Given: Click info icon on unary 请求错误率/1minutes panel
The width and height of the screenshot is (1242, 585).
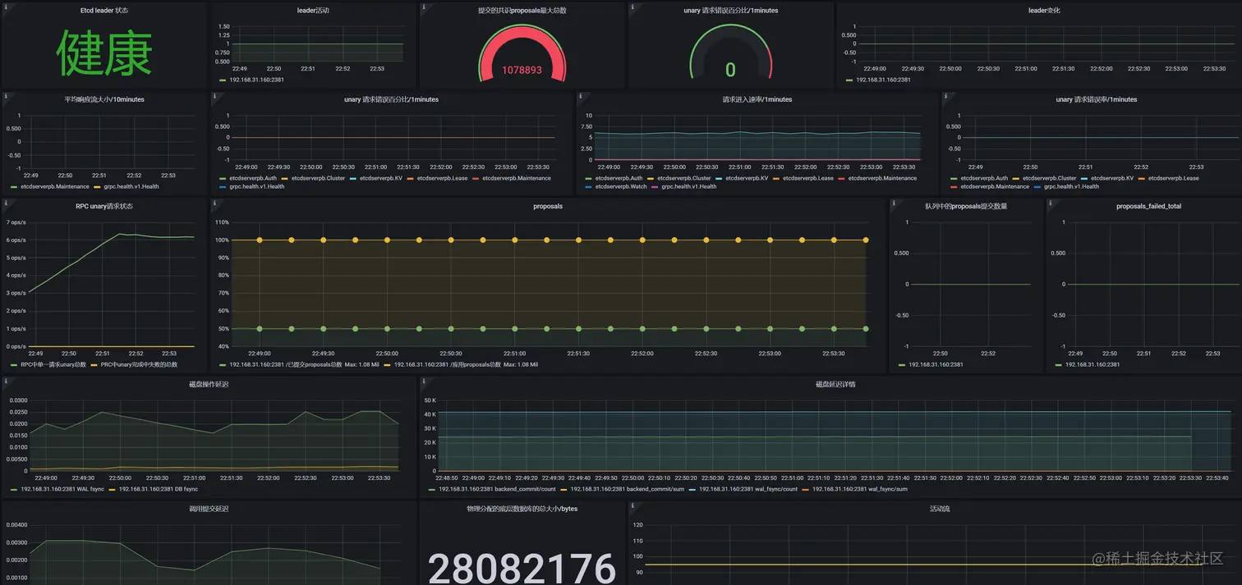Looking at the screenshot, I should click(946, 96).
